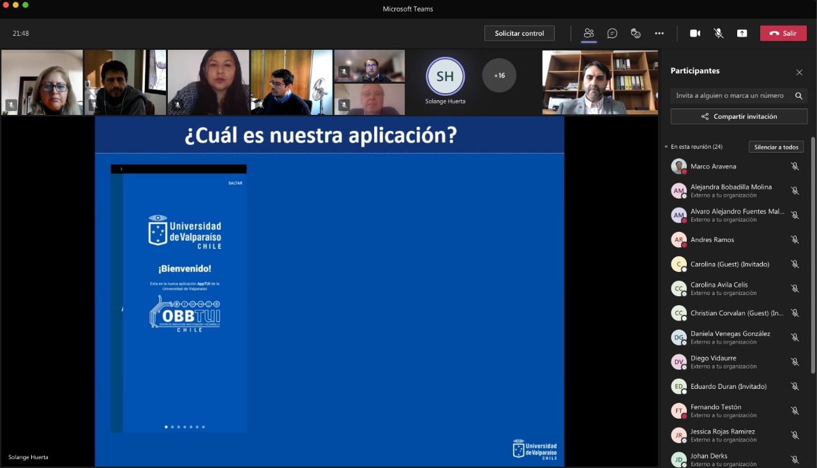Open the participants panel icon in toolbar
This screenshot has width=817, height=468.
[588, 33]
